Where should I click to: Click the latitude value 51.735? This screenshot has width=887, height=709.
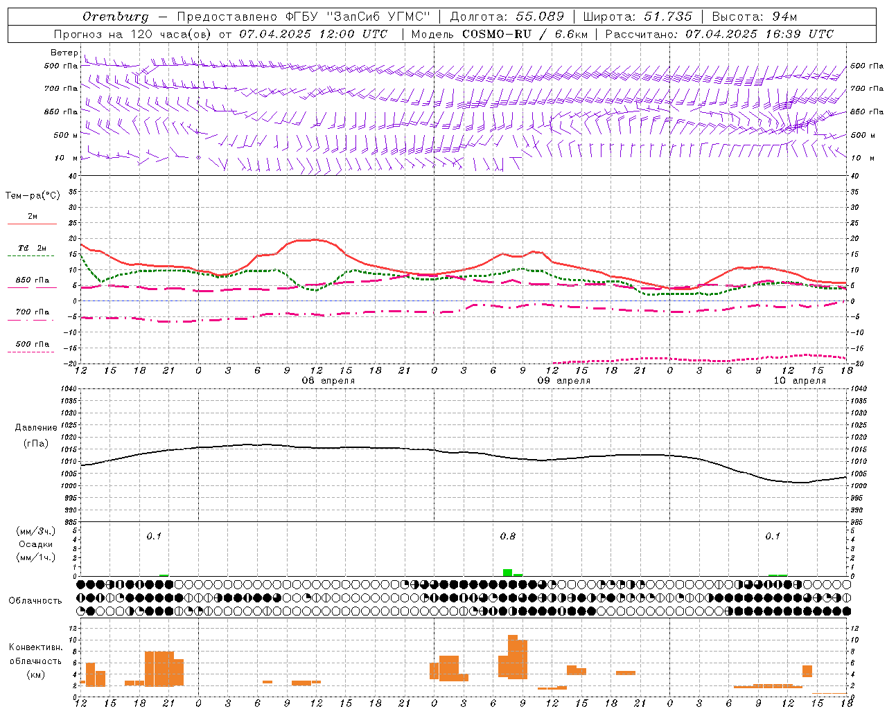pyautogui.click(x=668, y=17)
